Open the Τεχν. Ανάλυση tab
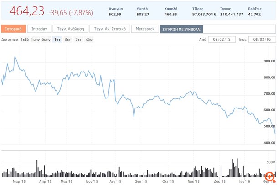 click(70, 29)
